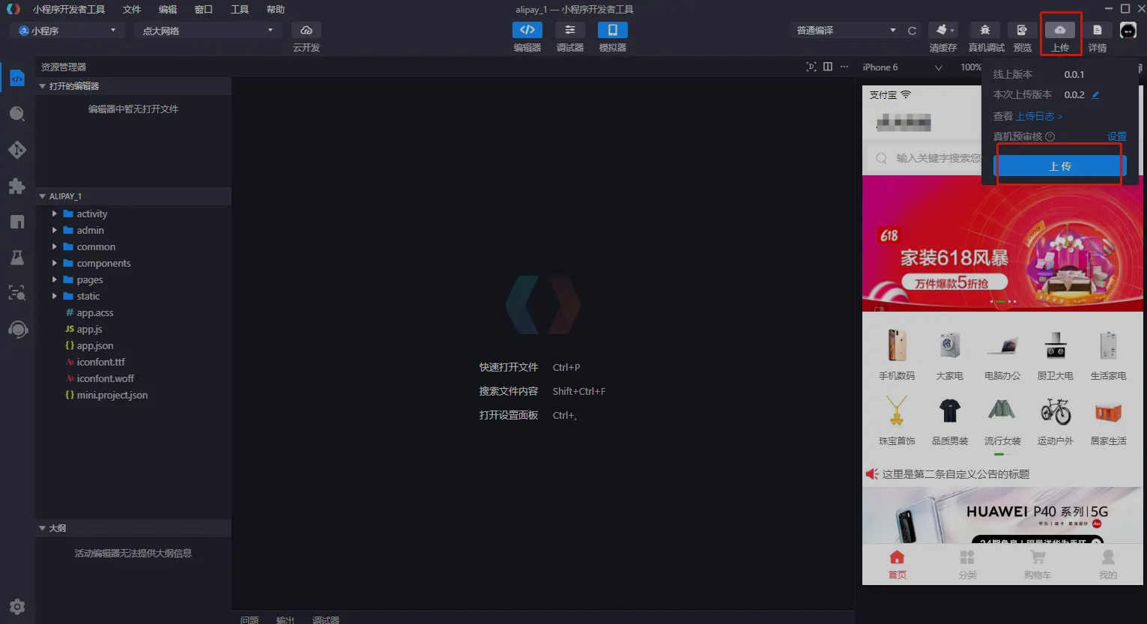Tap the 购物车 cart tab in simulator
This screenshot has height=624, width=1147.
click(1038, 565)
